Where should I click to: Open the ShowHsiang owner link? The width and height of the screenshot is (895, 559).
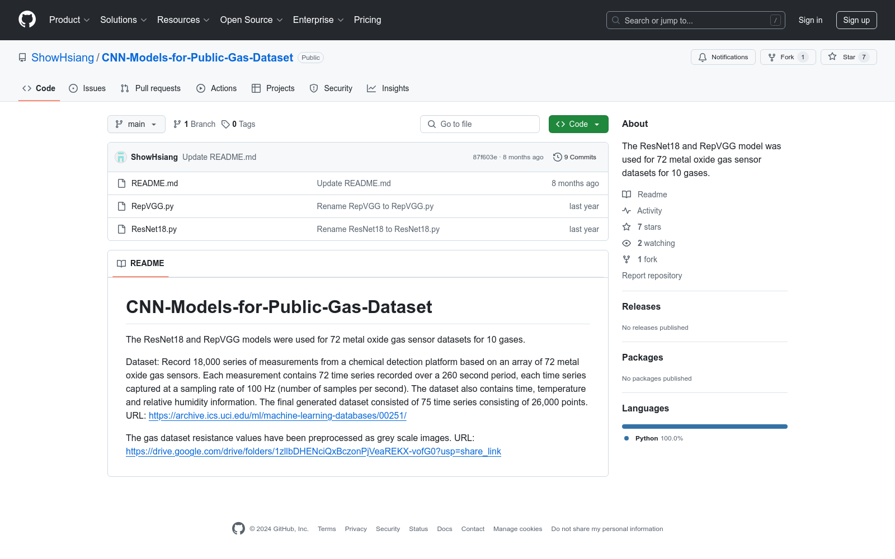pos(63,58)
